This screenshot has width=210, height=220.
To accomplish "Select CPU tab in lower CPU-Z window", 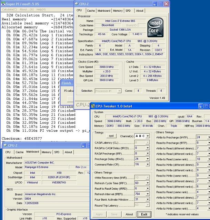I will pyautogui.click(x=8, y=152).
